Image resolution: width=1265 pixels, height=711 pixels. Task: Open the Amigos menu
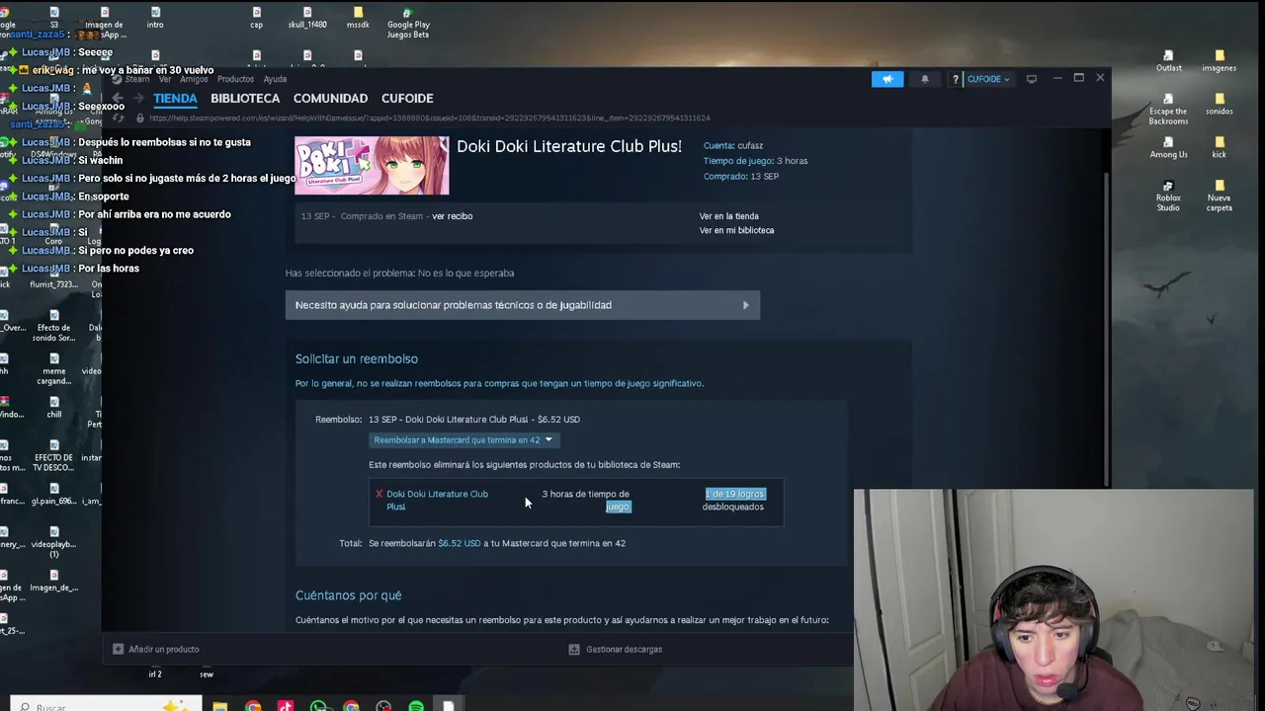point(194,79)
